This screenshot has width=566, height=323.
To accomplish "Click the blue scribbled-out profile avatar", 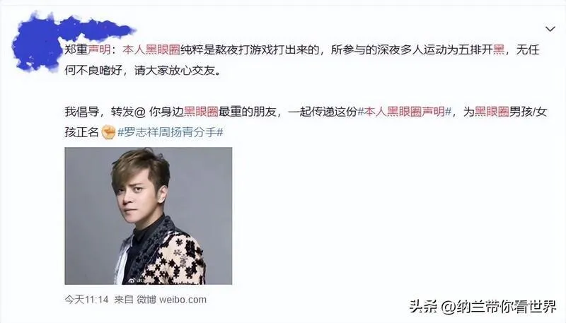I will coord(35,43).
